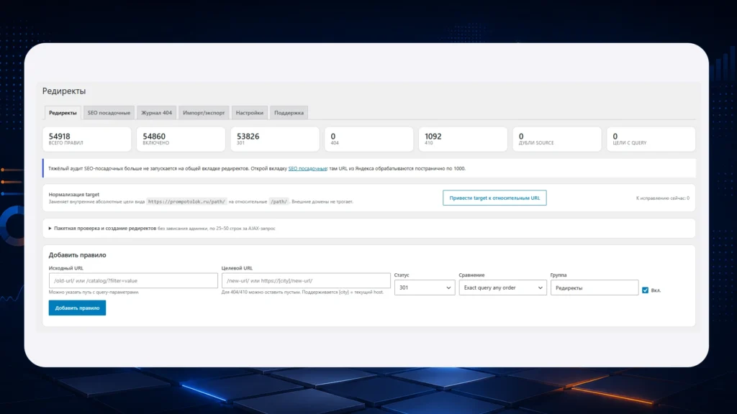Click the К исправлению сейчас: 0 text
Screen dimensions: 737x414
pyautogui.click(x=663, y=198)
